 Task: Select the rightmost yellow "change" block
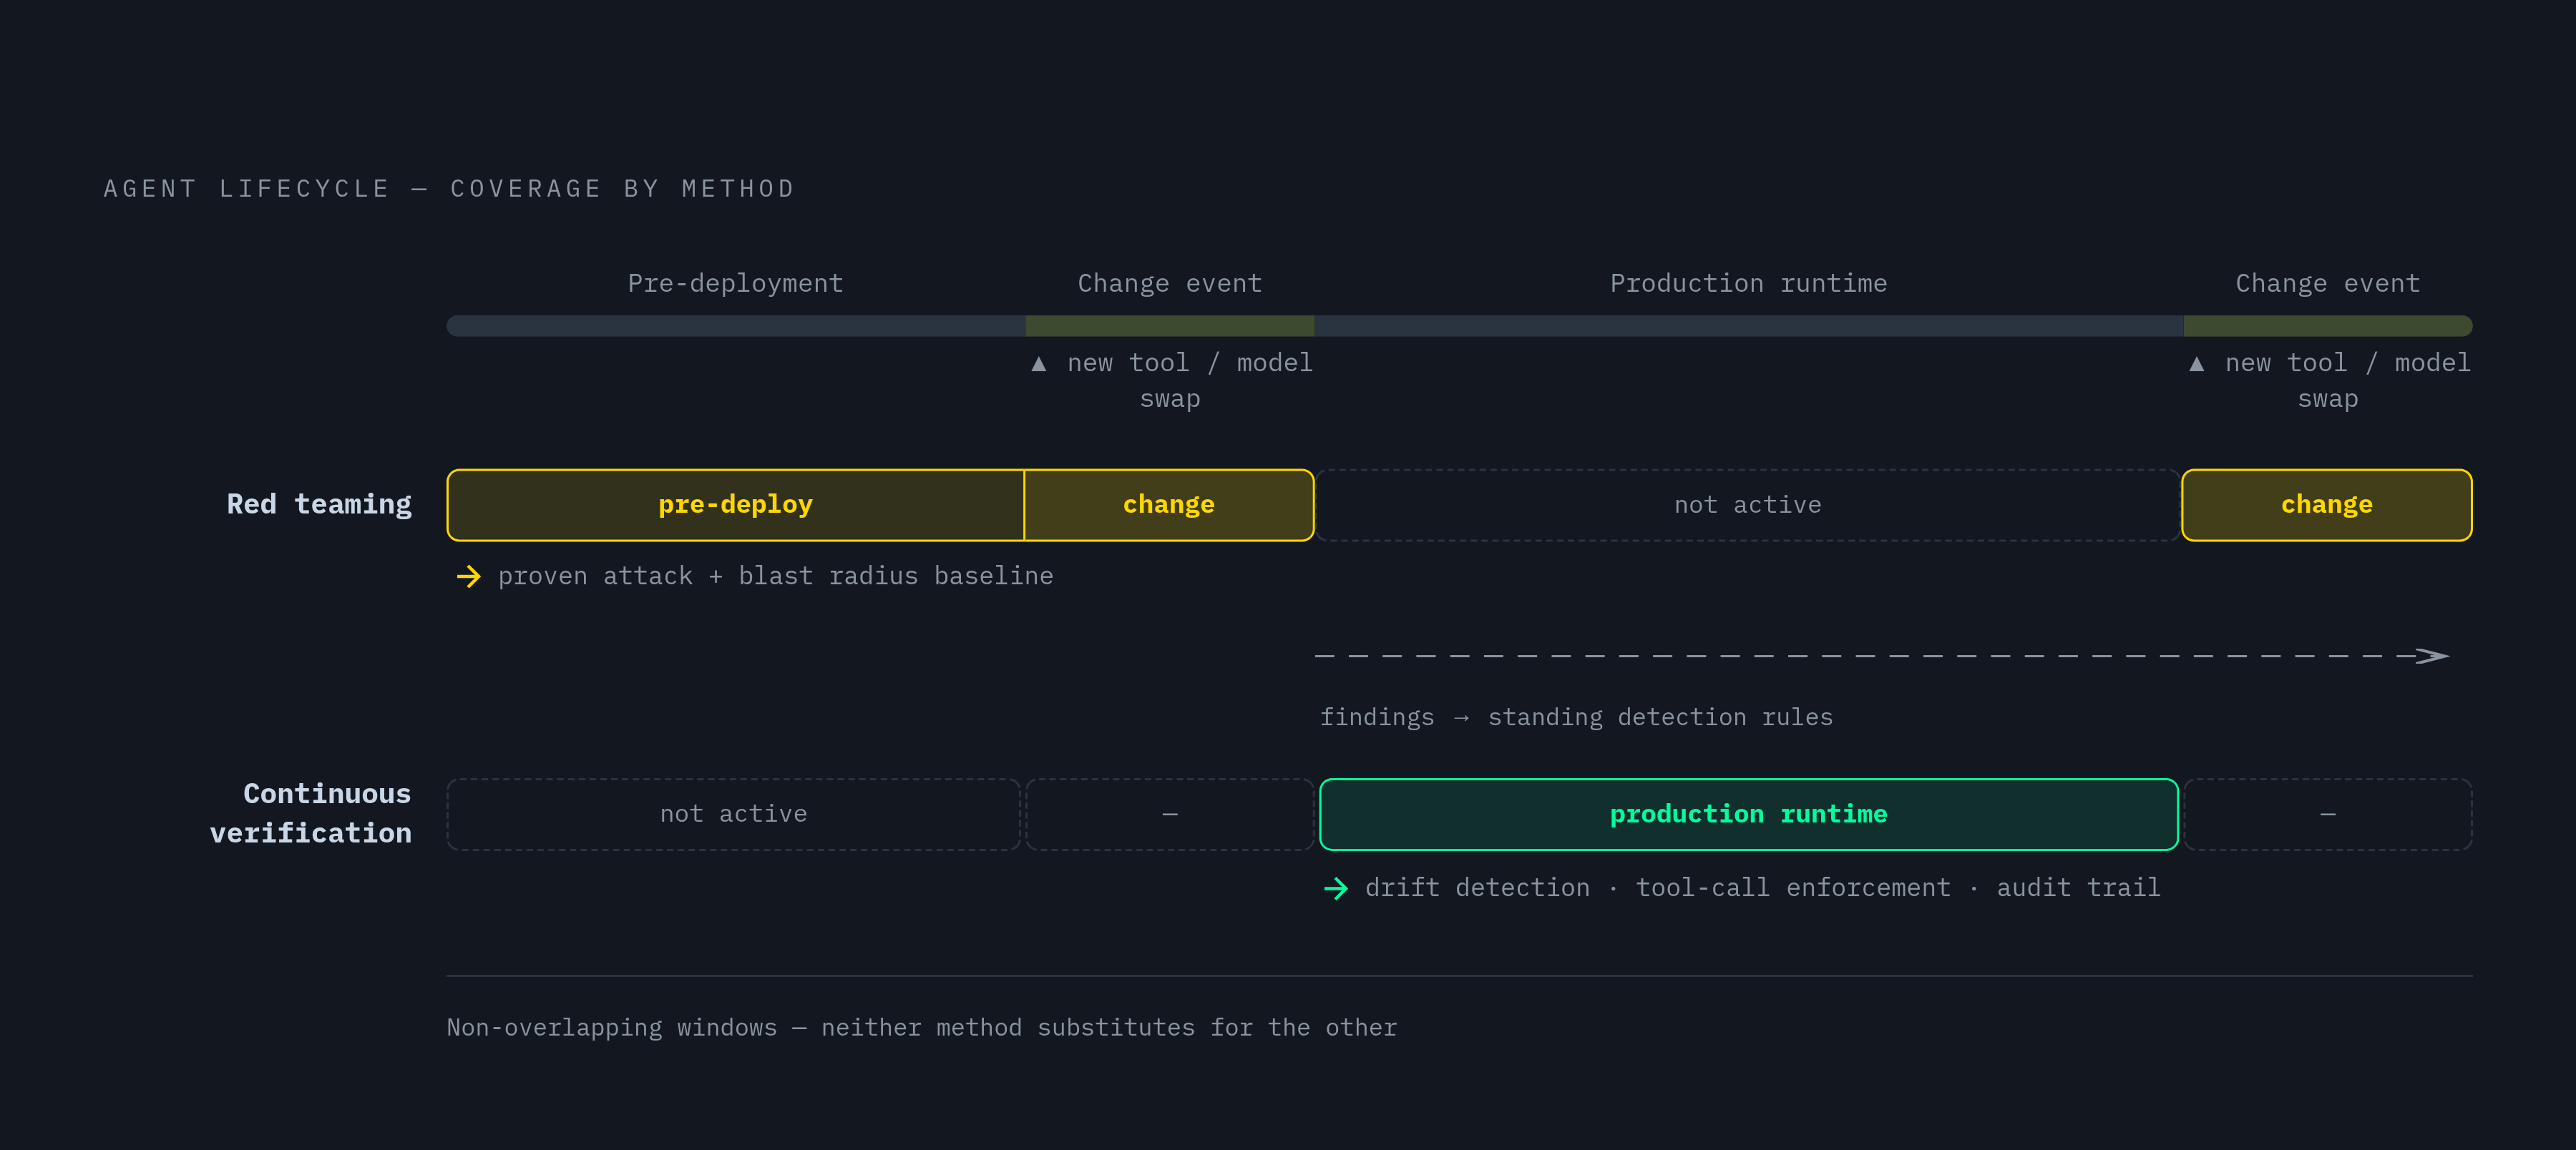2326,505
